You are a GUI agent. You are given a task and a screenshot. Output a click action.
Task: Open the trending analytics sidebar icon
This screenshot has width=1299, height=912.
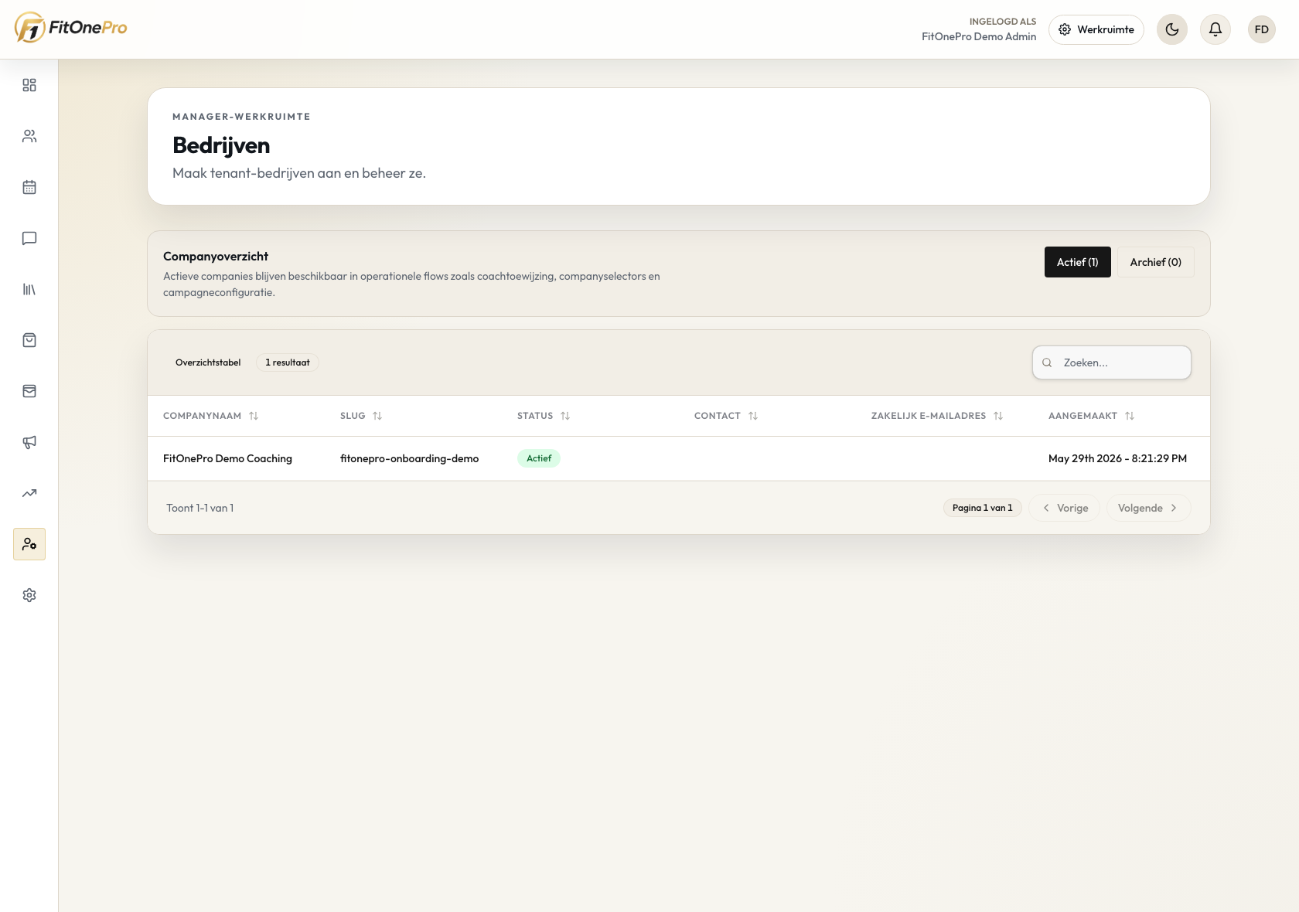29,493
